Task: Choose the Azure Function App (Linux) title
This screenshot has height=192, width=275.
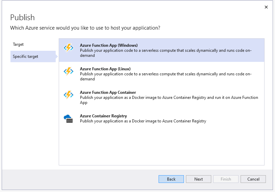Action: point(105,69)
